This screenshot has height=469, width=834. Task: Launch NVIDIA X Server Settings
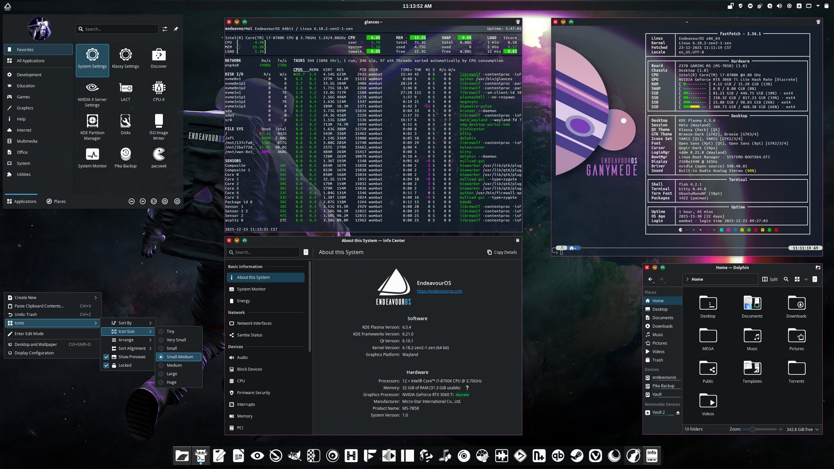[x=92, y=94]
